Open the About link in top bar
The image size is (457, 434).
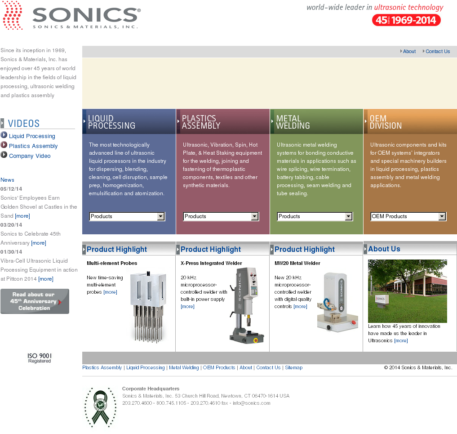click(409, 51)
